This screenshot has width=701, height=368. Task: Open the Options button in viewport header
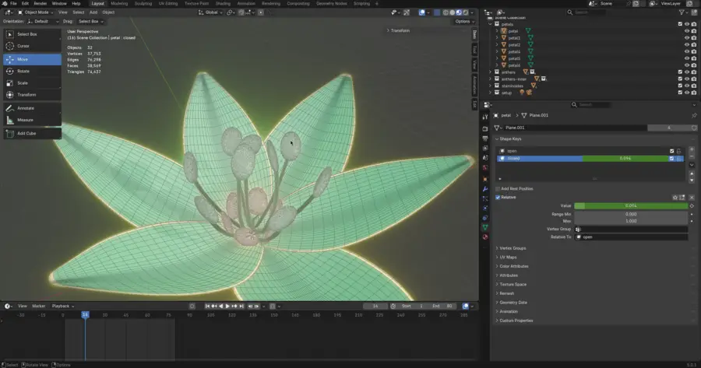click(x=464, y=22)
